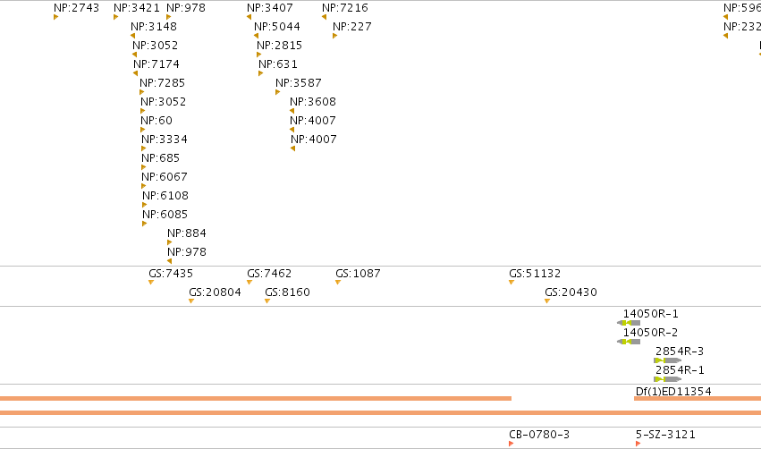
Task: Click the GS:7435 text label
Action: click(171, 274)
